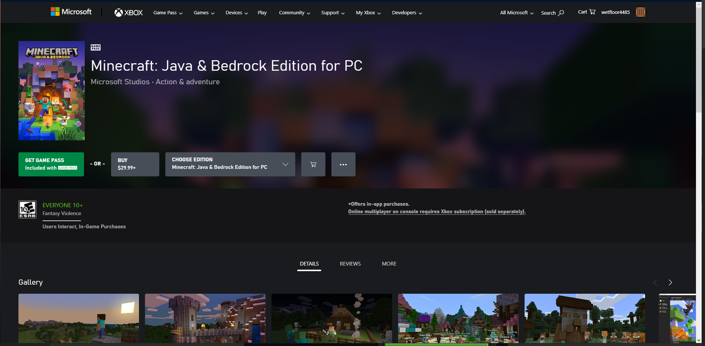Click the 'Fantasy Violence' descriptor text
The image size is (705, 346).
(x=62, y=213)
